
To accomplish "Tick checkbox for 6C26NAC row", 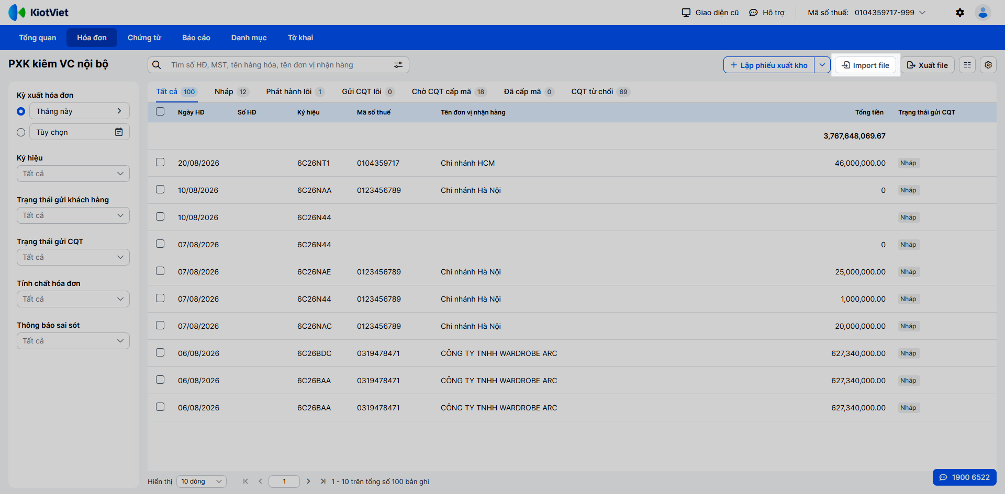I will tap(160, 325).
